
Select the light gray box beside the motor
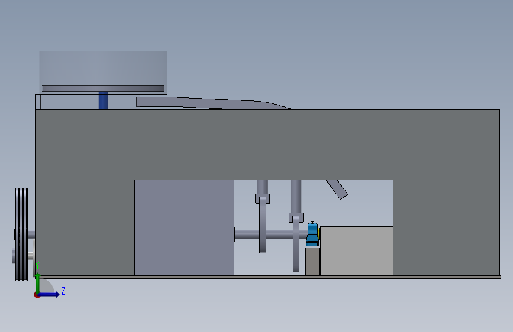(356, 251)
